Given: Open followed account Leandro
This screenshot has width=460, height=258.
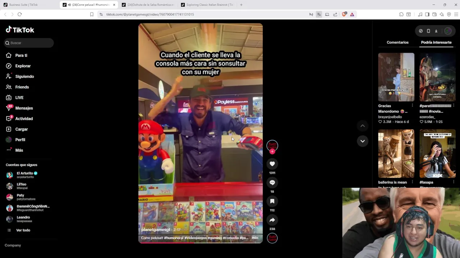Looking at the screenshot, I should click(x=19, y=219).
